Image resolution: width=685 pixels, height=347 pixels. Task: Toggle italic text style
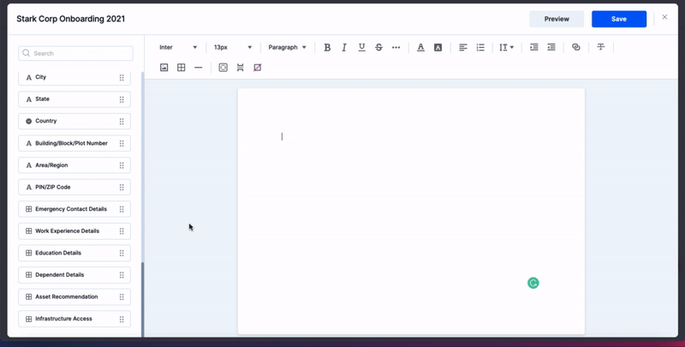344,48
